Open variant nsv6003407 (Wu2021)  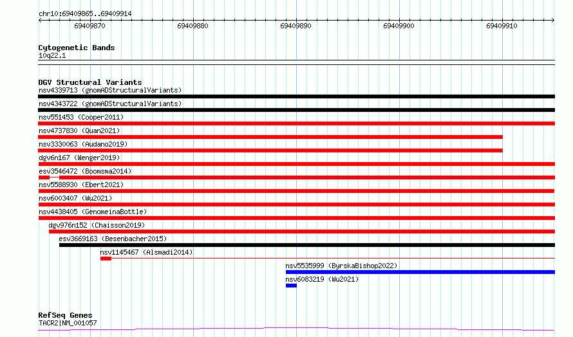point(75,198)
